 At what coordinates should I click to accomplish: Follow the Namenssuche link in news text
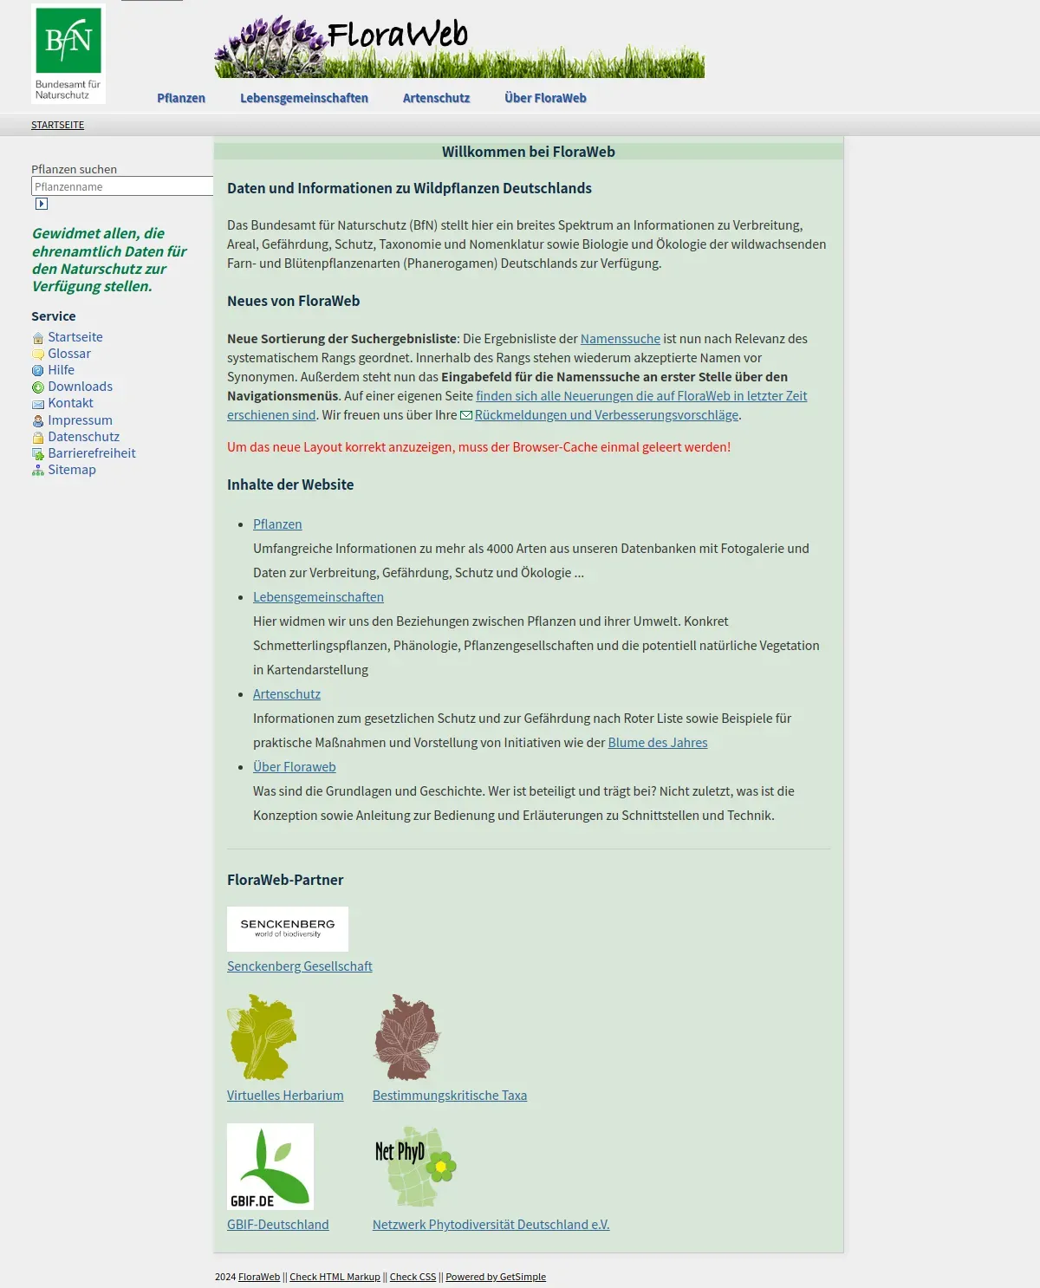tap(621, 339)
